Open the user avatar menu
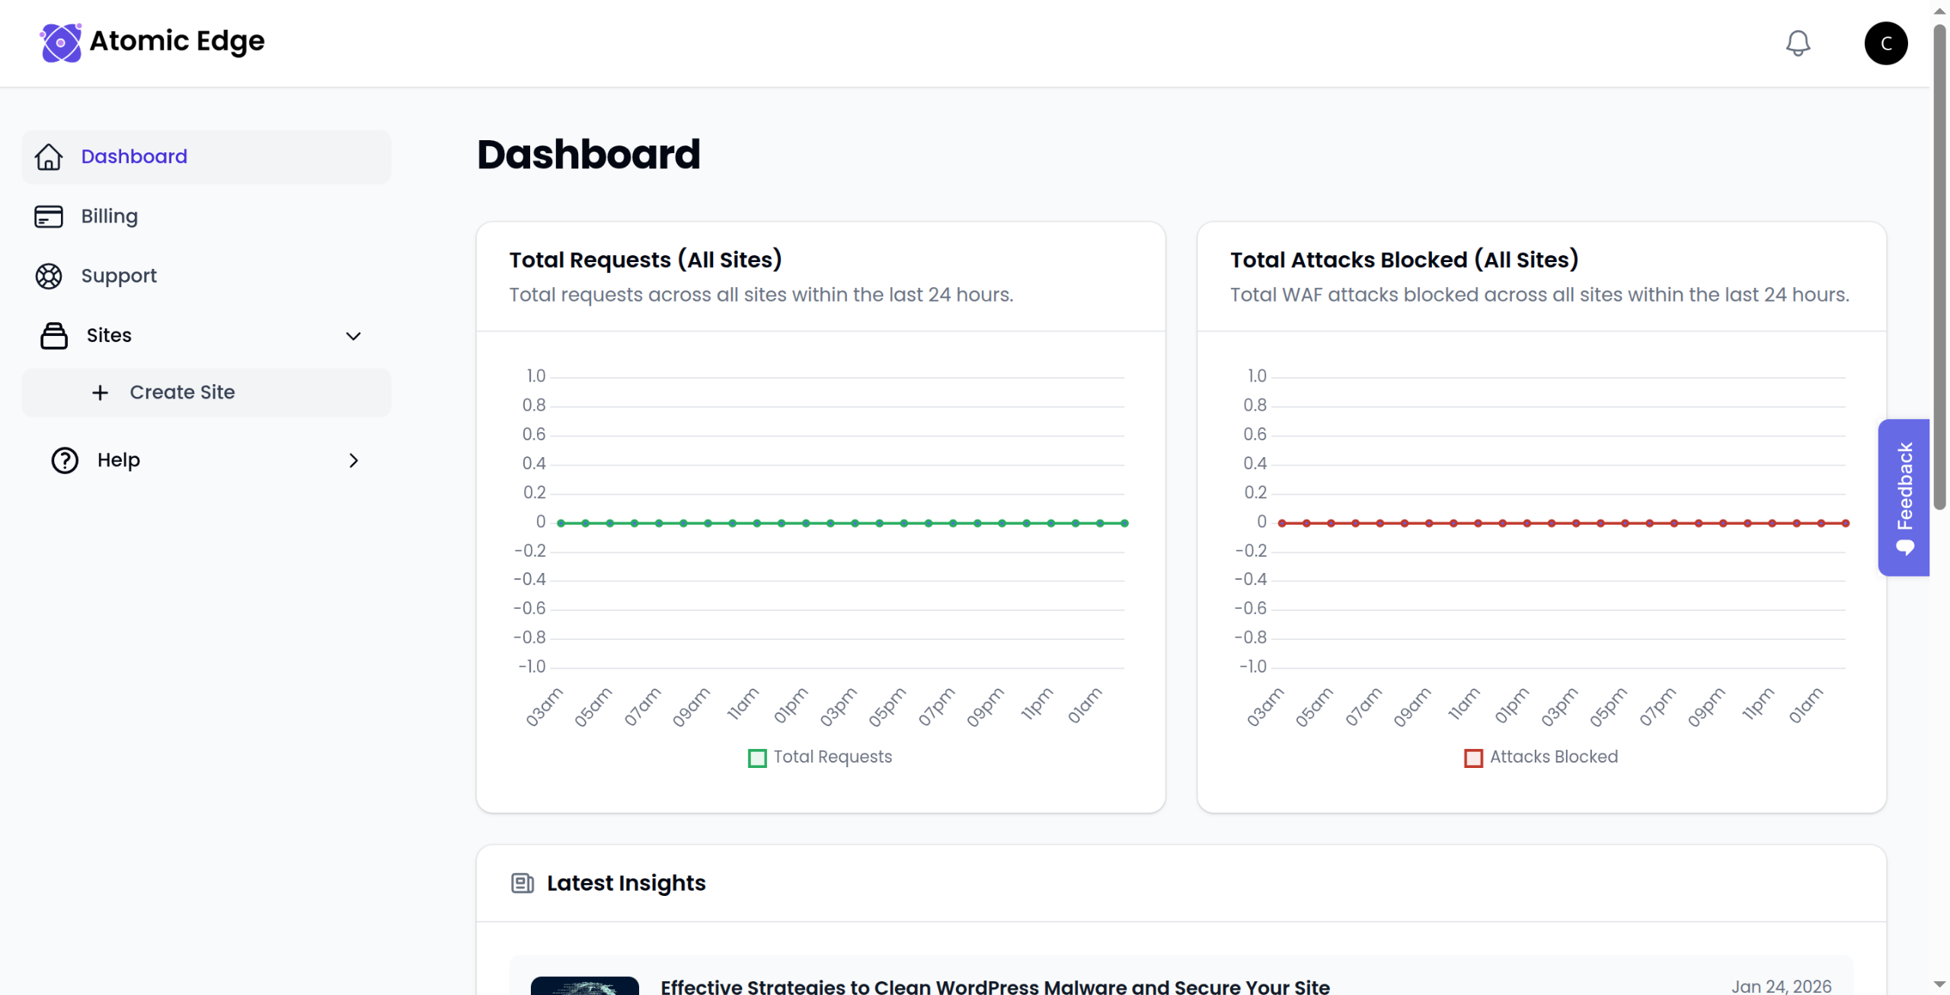Image resolution: width=1950 pixels, height=995 pixels. (1885, 43)
